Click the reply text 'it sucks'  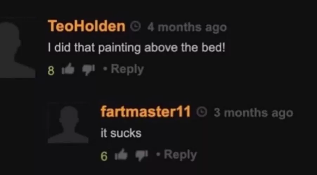click(121, 133)
